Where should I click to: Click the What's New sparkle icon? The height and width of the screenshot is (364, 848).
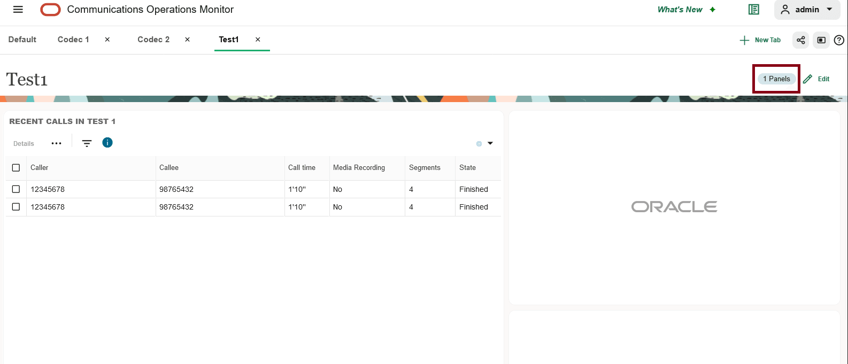click(712, 10)
